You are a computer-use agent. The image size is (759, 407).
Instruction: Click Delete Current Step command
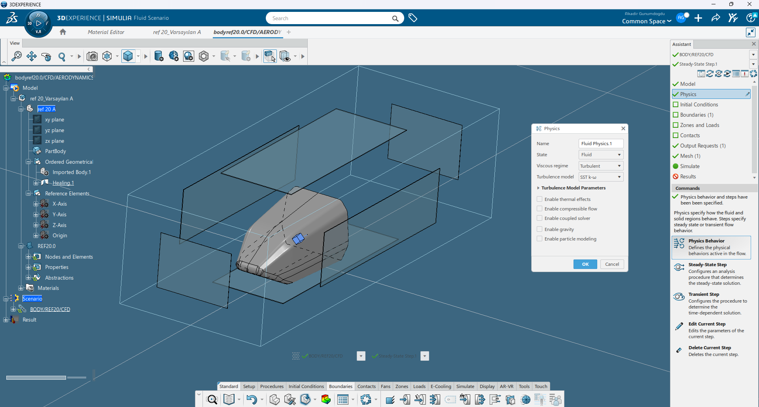pyautogui.click(x=711, y=351)
